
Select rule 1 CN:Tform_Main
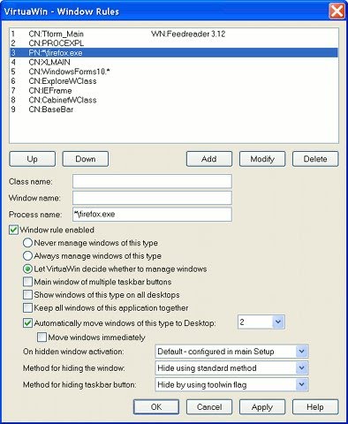(x=174, y=34)
